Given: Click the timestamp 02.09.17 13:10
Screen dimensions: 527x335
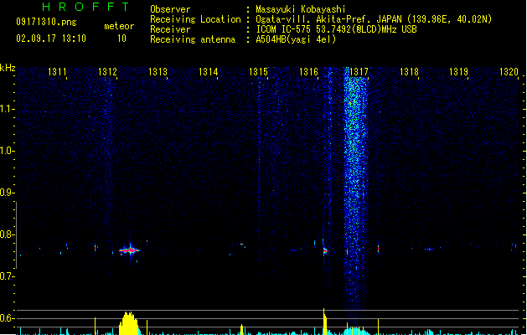Looking at the screenshot, I should click(51, 39).
